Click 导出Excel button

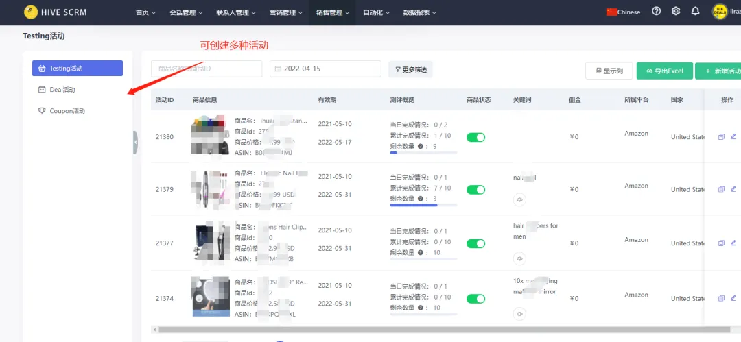tap(664, 71)
